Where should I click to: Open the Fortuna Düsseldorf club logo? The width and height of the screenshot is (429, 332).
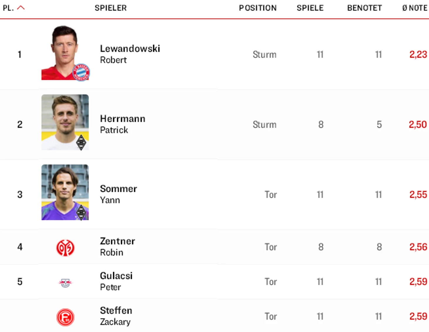point(65,317)
